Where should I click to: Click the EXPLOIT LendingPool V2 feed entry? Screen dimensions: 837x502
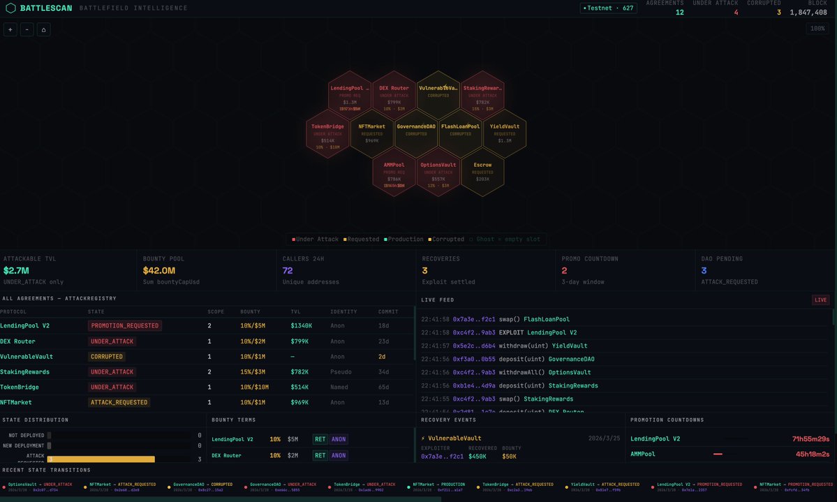[x=625, y=333]
